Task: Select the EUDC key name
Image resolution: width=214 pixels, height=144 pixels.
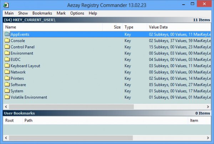Action: click(16, 60)
